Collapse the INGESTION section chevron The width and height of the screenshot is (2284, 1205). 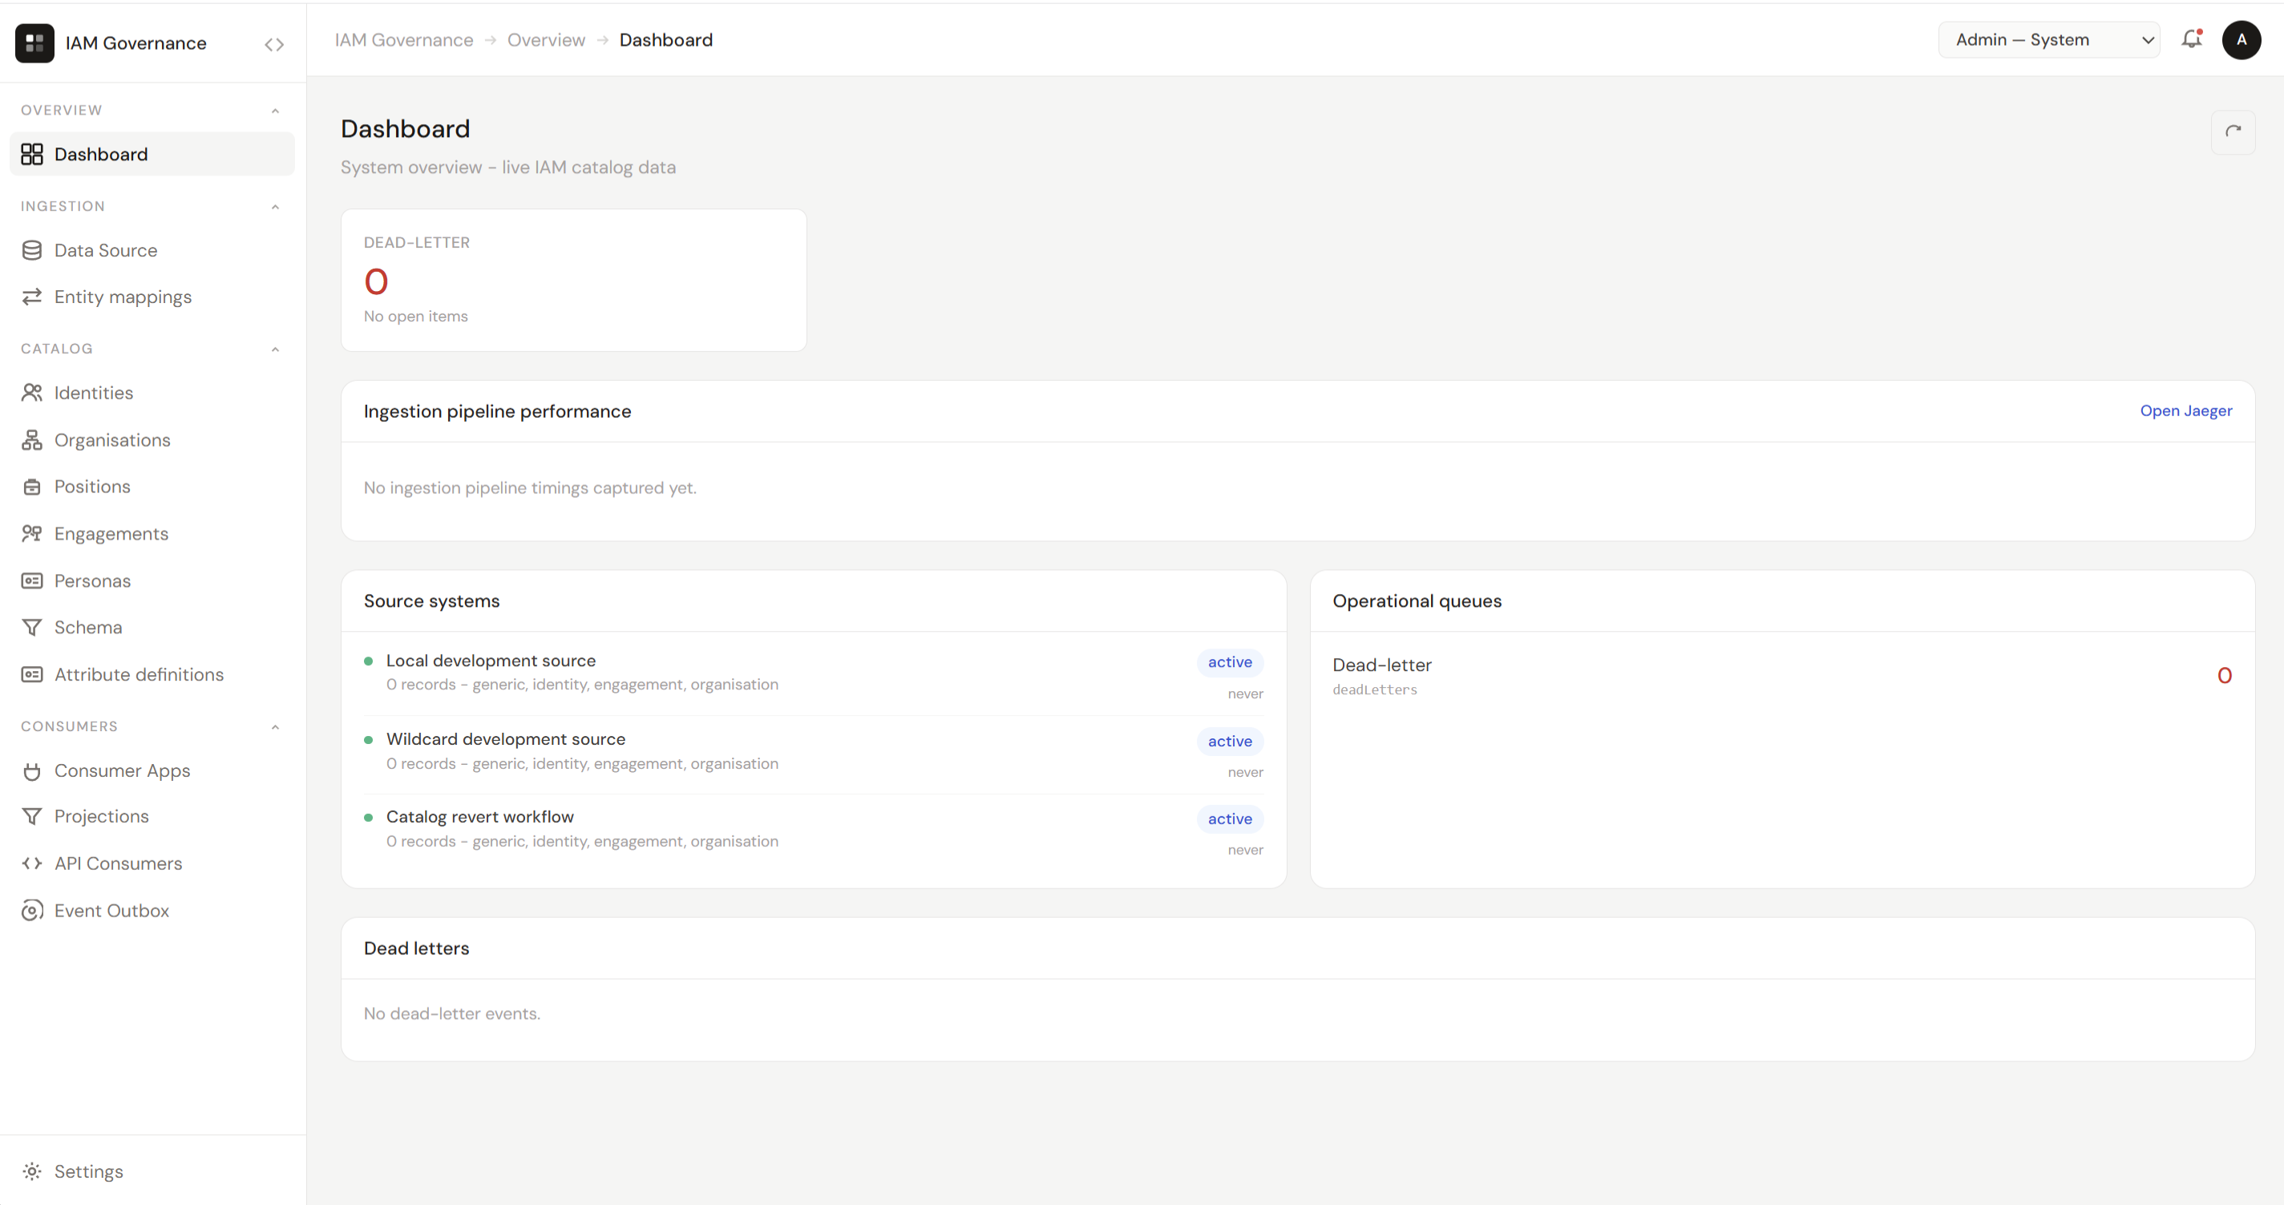(275, 207)
